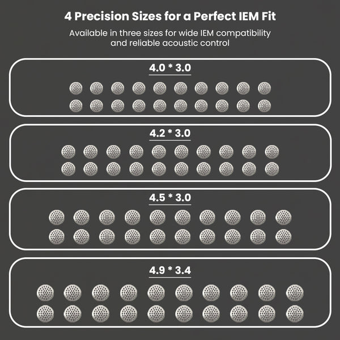Select last top-row filter in 4.5 * 3.0 panel
Screen dimensions: 340x340
pyautogui.click(x=283, y=217)
